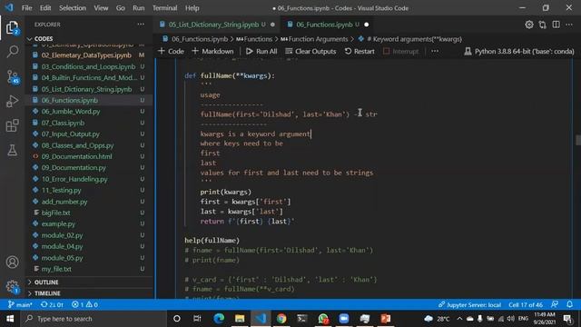Image resolution: width=581 pixels, height=327 pixels.
Task: Open the Accounts menu icon
Action: pos(12,263)
